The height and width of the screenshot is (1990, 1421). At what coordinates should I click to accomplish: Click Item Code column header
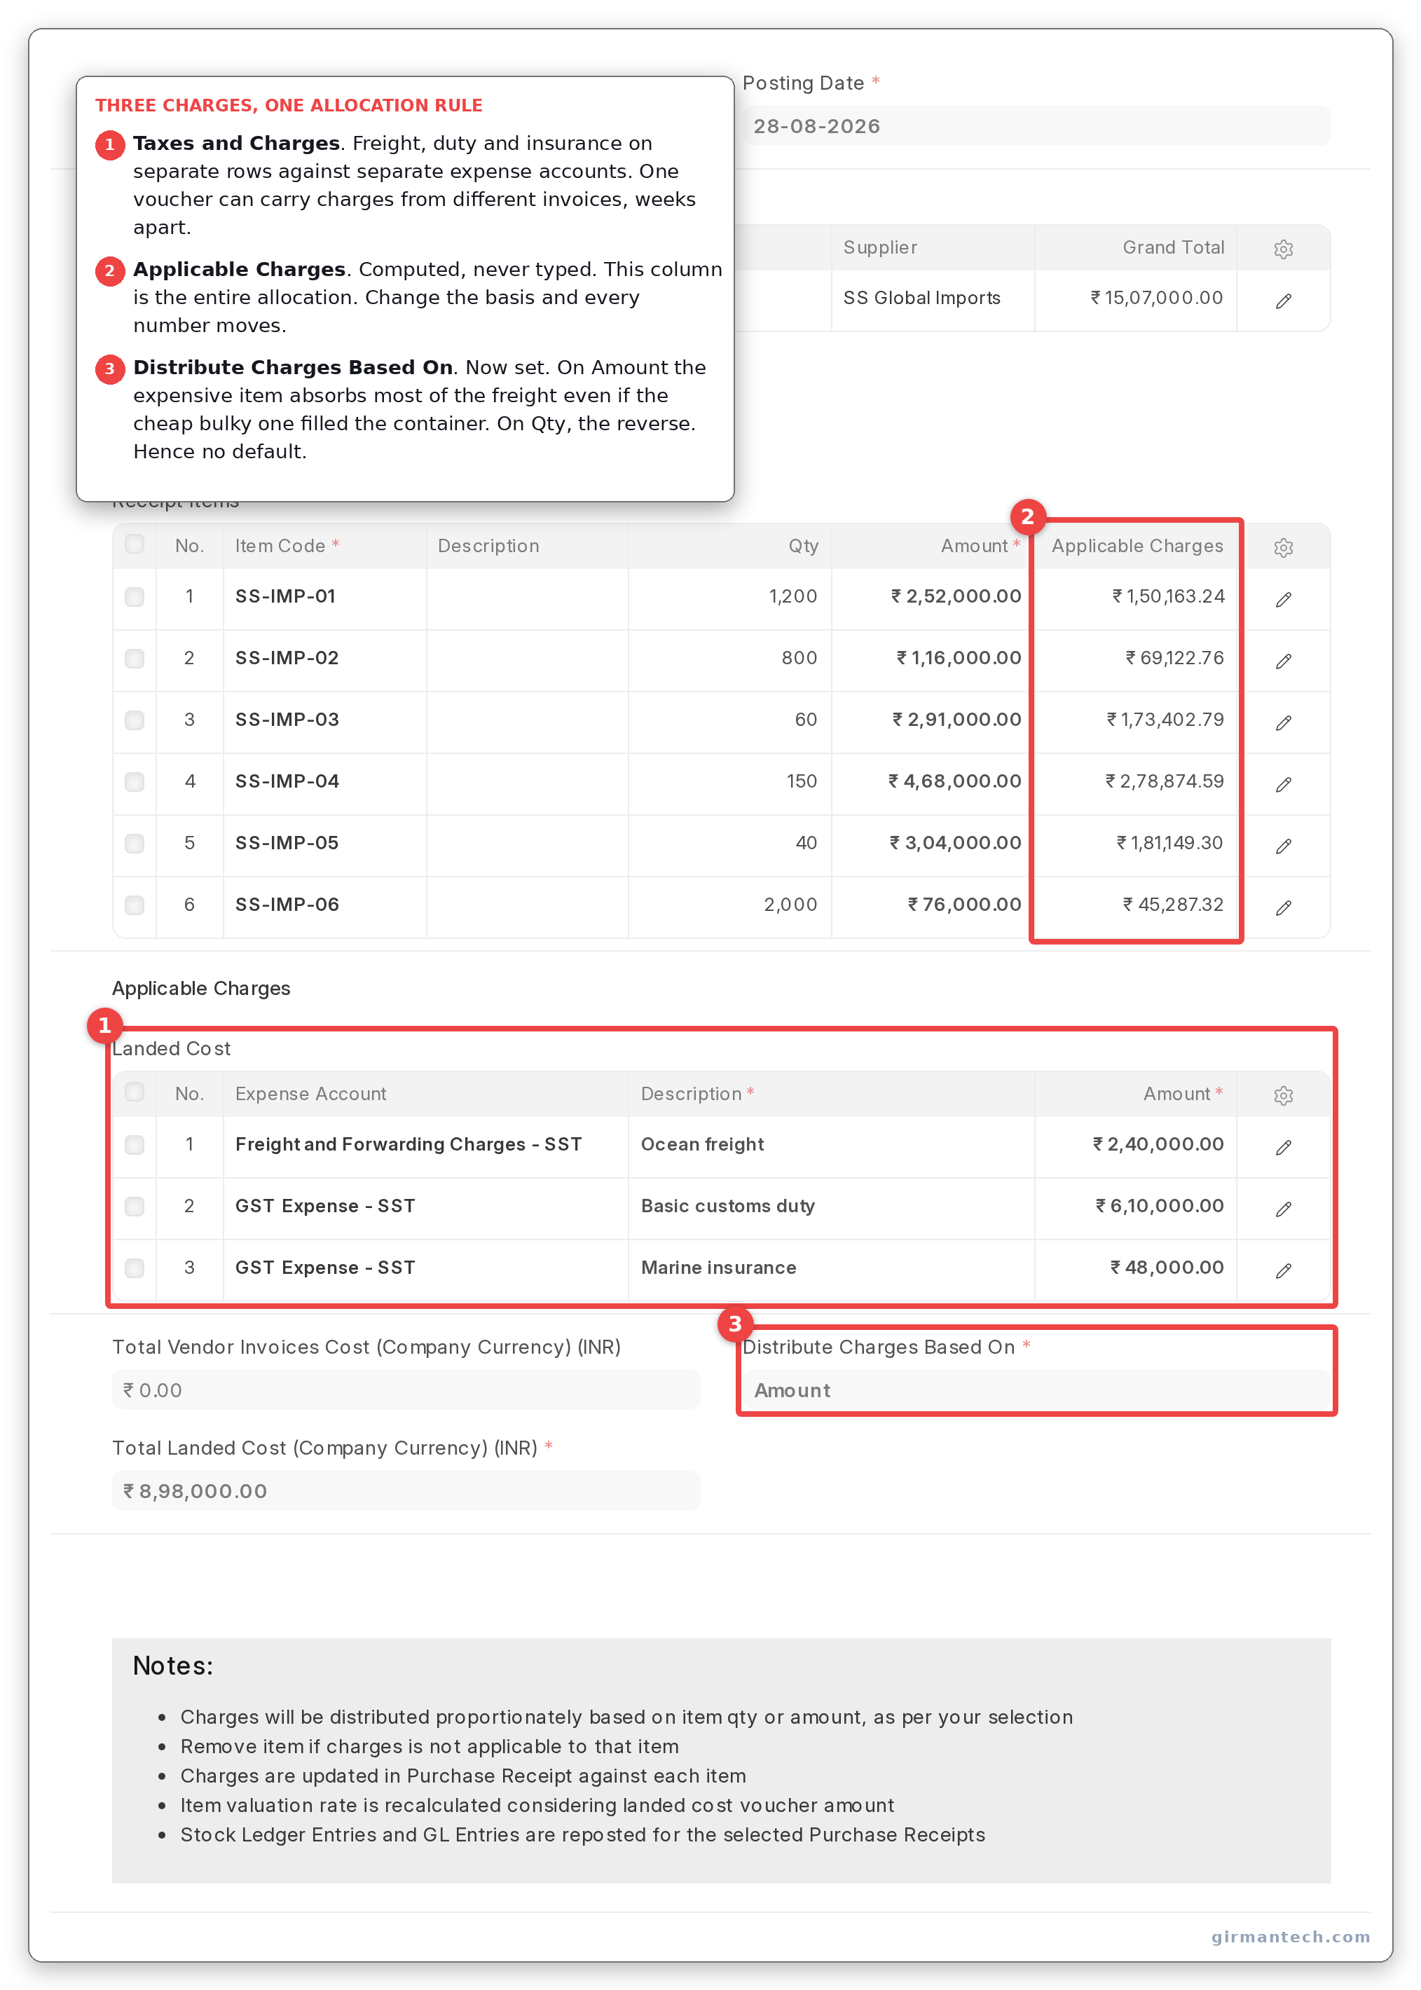click(287, 546)
